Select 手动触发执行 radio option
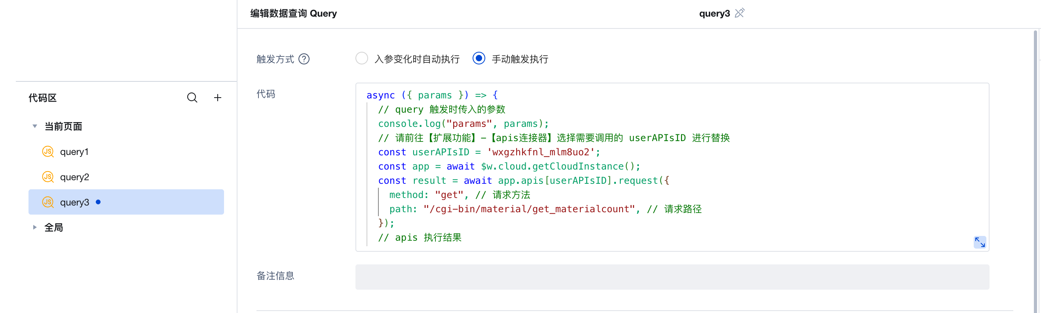The height and width of the screenshot is (313, 1041). [x=479, y=58]
